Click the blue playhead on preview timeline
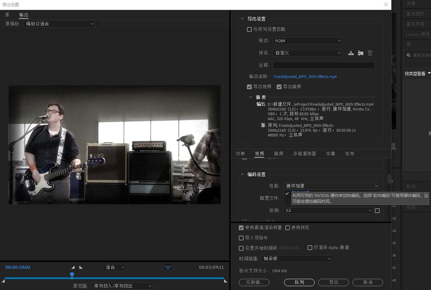The height and width of the screenshot is (290, 431). coord(72,275)
